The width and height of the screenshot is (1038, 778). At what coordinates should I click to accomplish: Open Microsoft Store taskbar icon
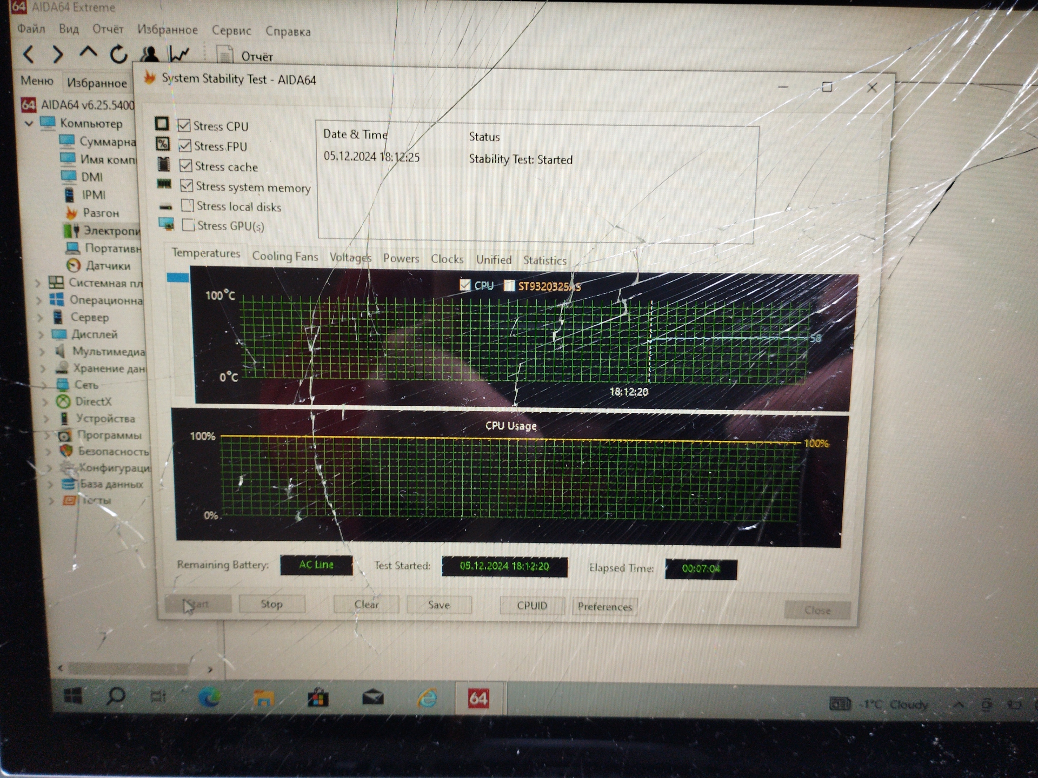point(318,698)
